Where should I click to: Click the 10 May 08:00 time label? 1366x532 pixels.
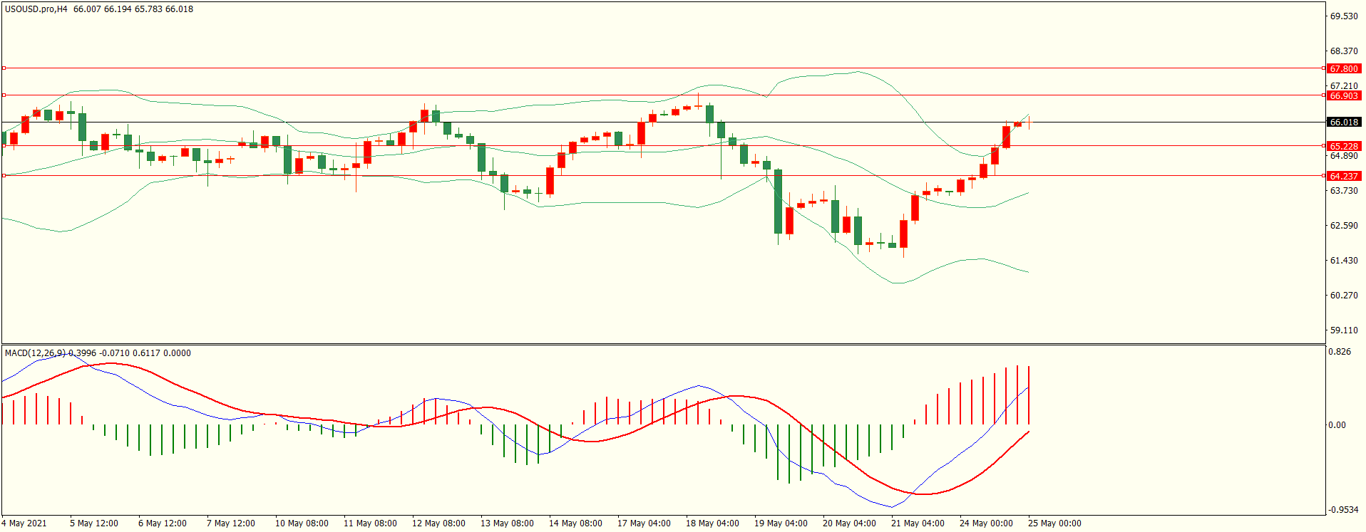point(302,523)
